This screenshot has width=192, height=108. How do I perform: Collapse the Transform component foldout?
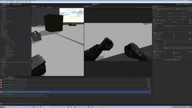[x=153, y=11]
